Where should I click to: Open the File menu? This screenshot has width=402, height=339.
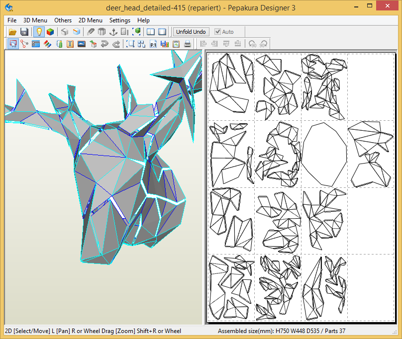12,20
